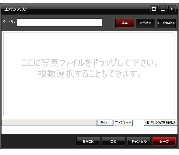Maximize the コンテンツリスト window
This screenshot has width=179, height=155.
pyautogui.click(x=154, y=9)
